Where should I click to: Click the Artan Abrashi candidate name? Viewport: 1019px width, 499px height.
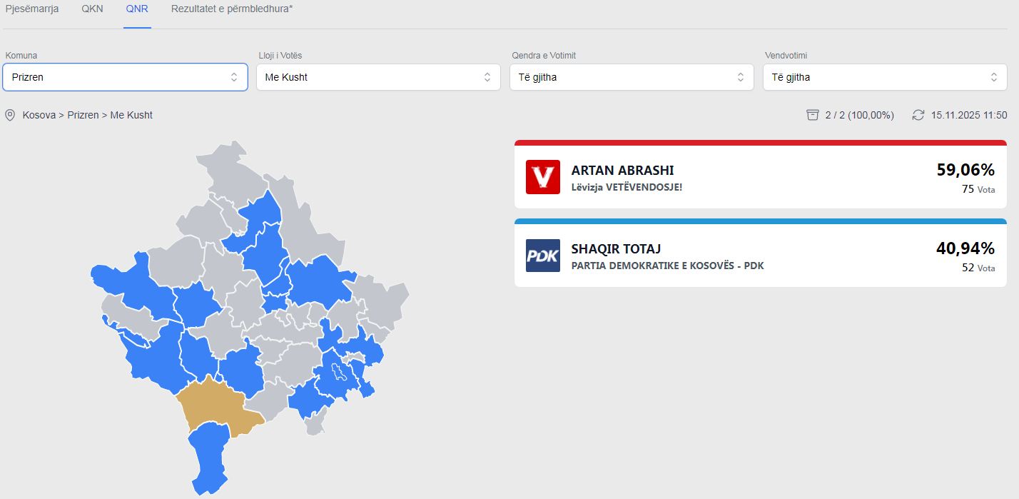622,171
